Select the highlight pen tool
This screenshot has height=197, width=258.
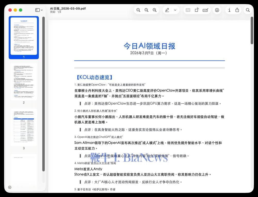[x=167, y=10]
